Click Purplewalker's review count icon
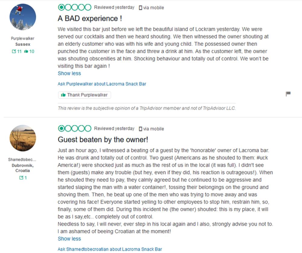Viewport: 302px width, 253px height. tap(14, 51)
